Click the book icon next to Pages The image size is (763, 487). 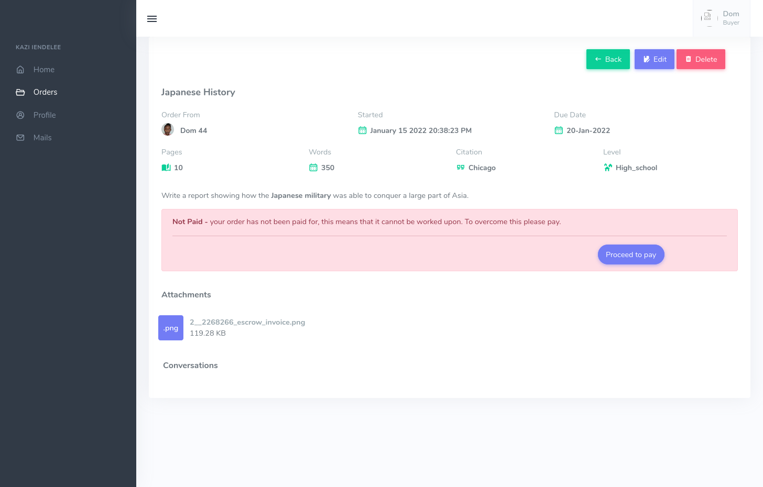tap(166, 168)
